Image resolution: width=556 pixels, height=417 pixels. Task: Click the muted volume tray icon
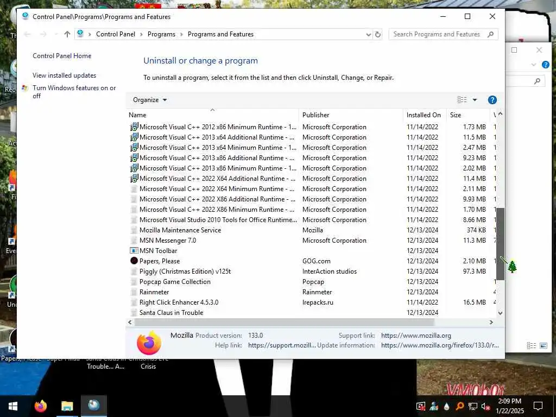click(x=485, y=406)
